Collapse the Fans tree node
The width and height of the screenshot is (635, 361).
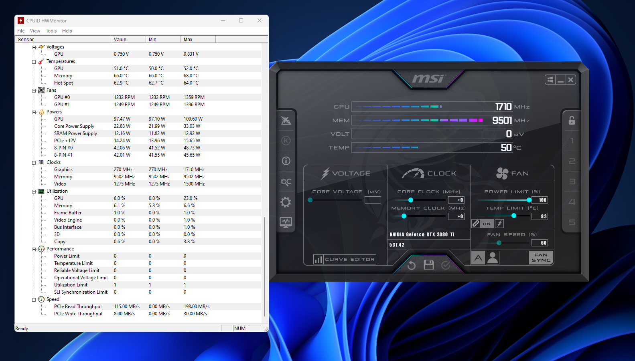pyautogui.click(x=34, y=91)
